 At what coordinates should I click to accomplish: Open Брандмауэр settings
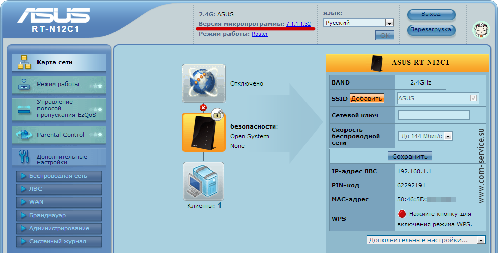[x=59, y=215]
